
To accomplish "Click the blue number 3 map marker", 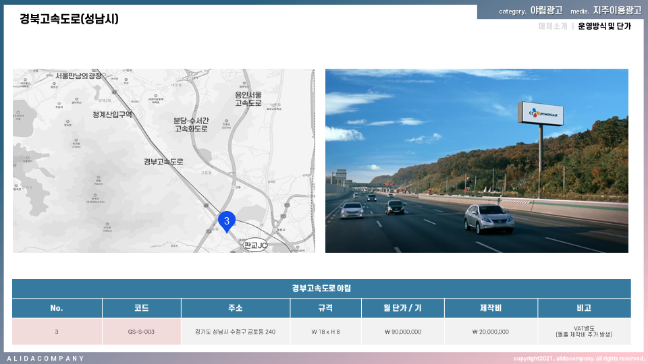I will (x=227, y=220).
